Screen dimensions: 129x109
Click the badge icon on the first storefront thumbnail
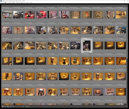pyautogui.click(x=11, y=18)
